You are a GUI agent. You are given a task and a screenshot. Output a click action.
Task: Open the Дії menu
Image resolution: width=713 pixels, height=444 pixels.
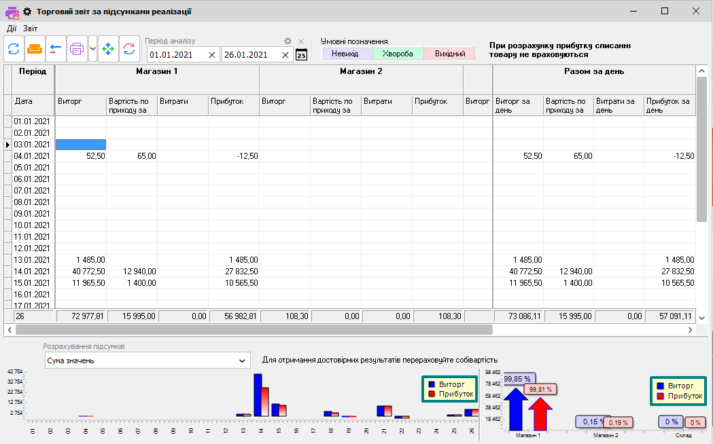[12, 29]
